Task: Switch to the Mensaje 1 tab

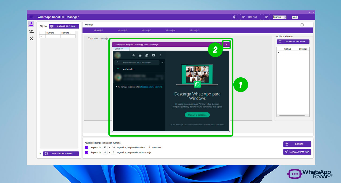Action: pos(98,30)
